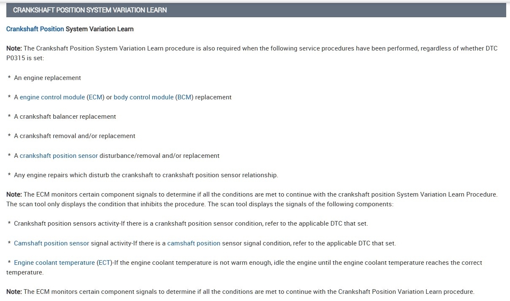The image size is (510, 301).
Task: Click 'A crankshaft removal and/or replacement' bullet
Action: 75,136
